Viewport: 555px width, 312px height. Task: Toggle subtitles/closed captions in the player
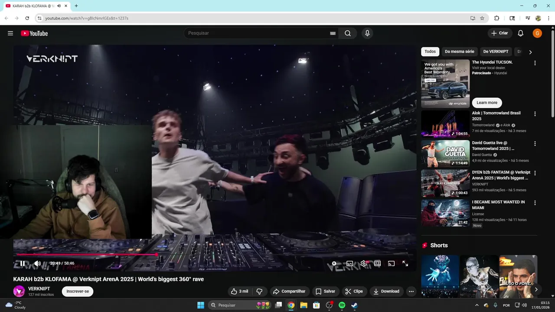pyautogui.click(x=349, y=263)
